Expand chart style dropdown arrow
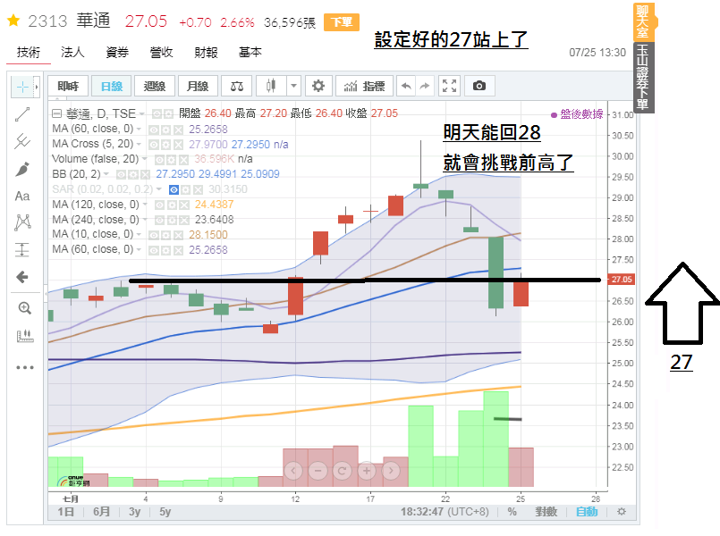This screenshot has height=536, width=720. [294, 86]
